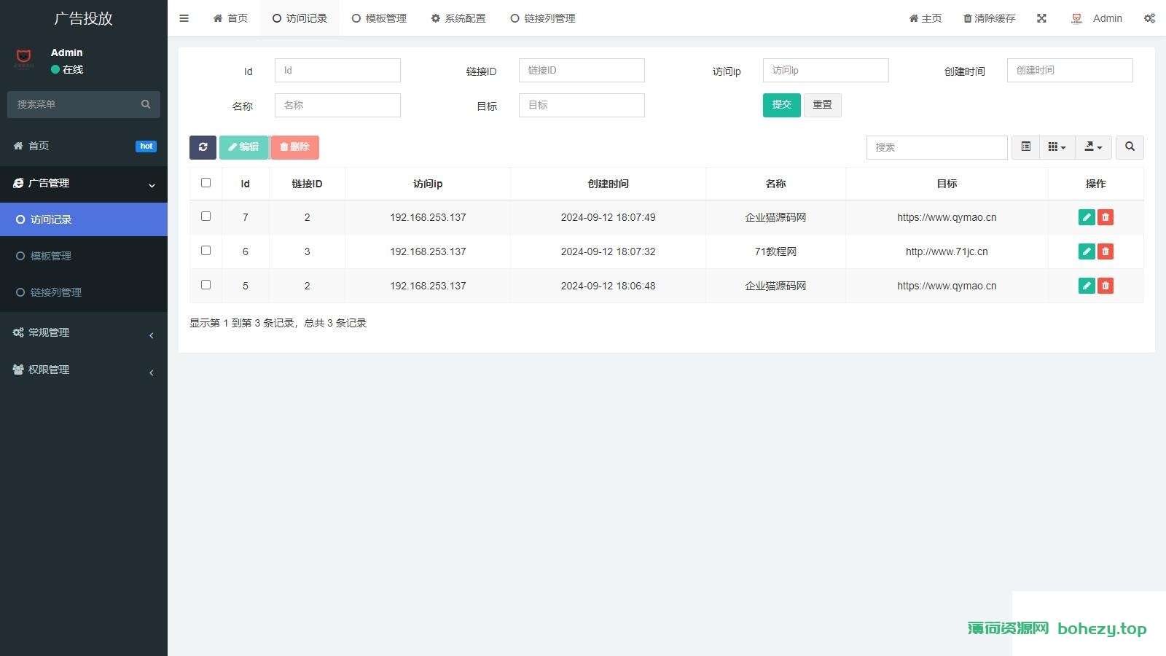
Task: Focus the table 搜索 search box
Action: coord(936,147)
